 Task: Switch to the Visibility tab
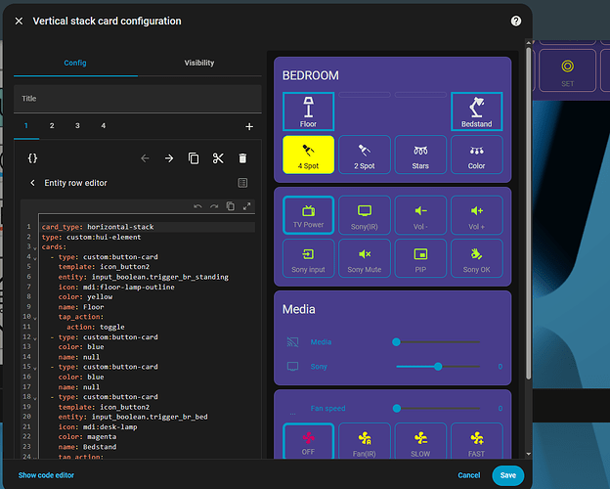tap(199, 63)
